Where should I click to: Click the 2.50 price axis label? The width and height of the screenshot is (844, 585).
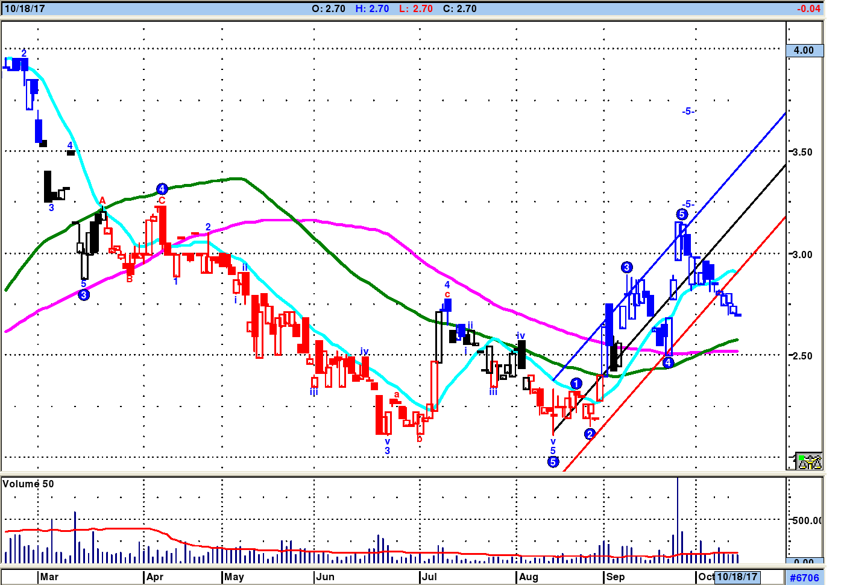pyautogui.click(x=802, y=356)
